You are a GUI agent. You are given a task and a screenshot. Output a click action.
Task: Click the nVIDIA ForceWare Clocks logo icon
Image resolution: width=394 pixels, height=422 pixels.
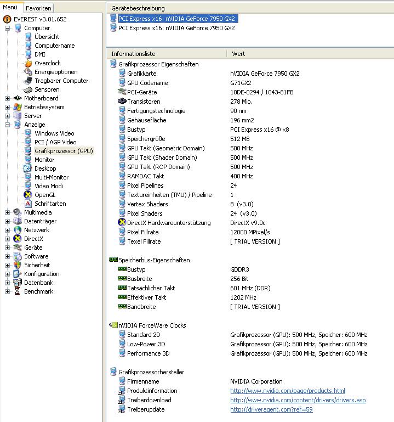[113, 325]
